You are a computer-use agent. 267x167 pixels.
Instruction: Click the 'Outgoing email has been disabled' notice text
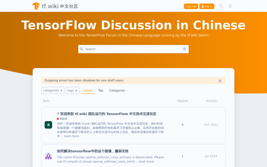(x=84, y=81)
